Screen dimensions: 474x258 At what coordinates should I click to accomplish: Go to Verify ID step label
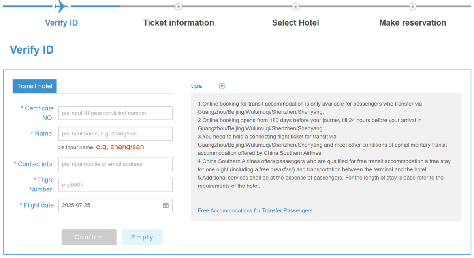point(62,23)
